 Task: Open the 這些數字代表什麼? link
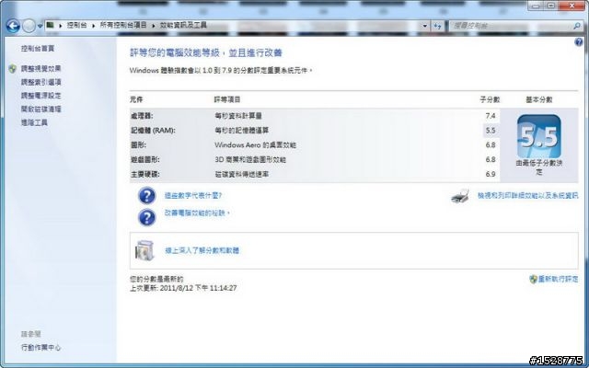[x=193, y=196]
